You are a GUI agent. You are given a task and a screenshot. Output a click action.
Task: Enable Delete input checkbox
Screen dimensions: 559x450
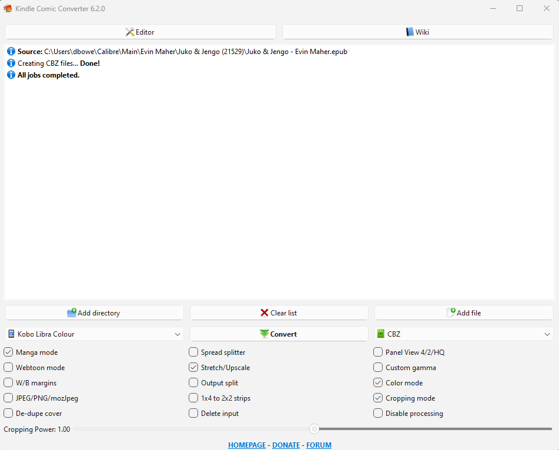point(193,414)
